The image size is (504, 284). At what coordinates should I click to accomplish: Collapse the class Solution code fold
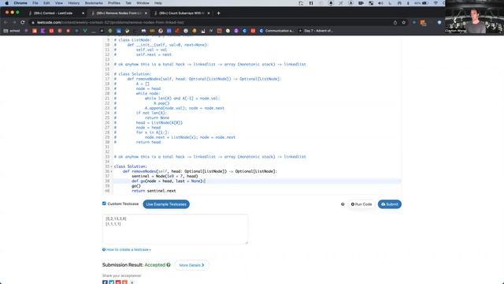click(112, 166)
